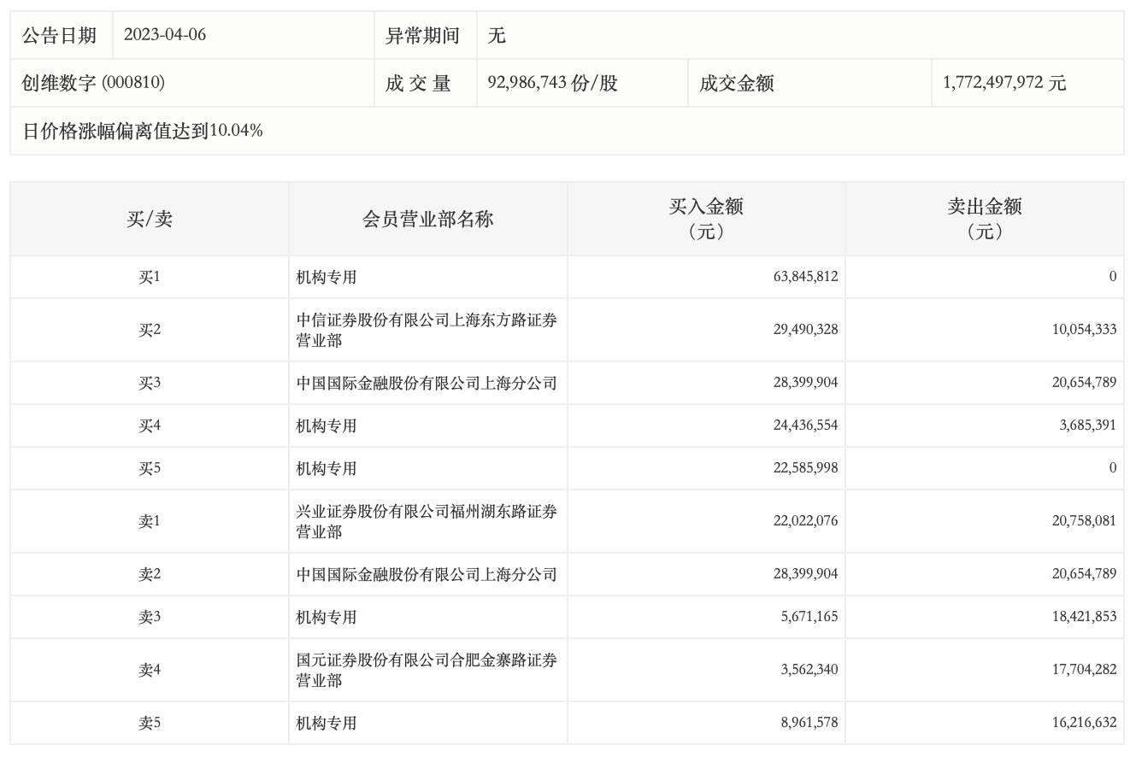This screenshot has width=1130, height=757.
Task: Click the 买/卖 column header
Action: [x=150, y=219]
